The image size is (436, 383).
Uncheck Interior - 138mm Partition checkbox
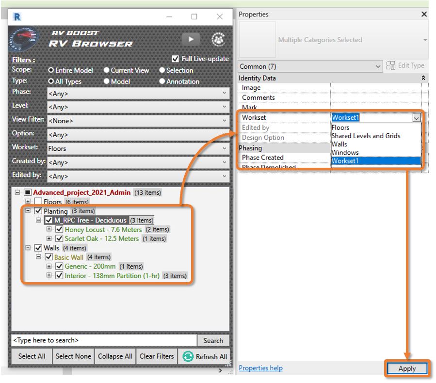(x=59, y=275)
